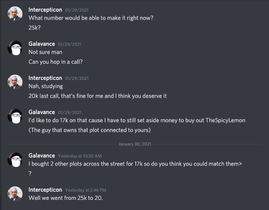Click the 'Yesterday at 10:30 AM' timestamp
The width and height of the screenshot is (269, 210).
click(x=80, y=156)
